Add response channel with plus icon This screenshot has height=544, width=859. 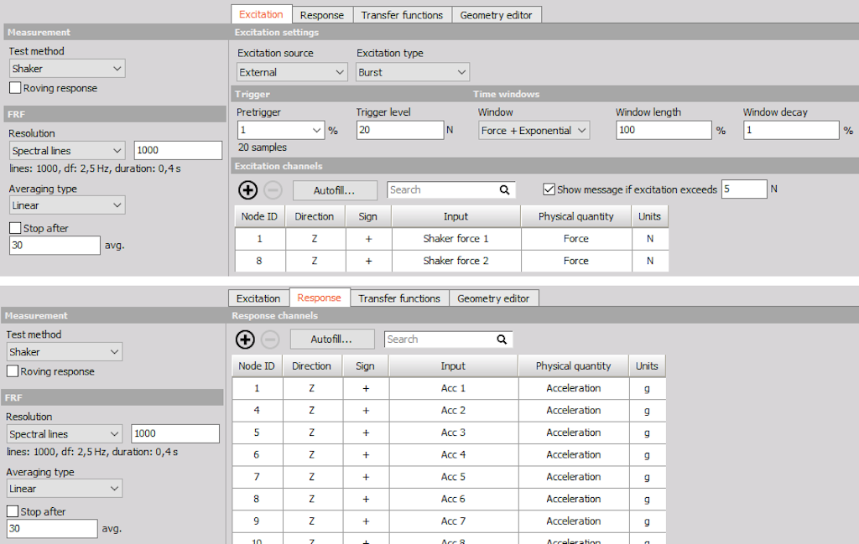[x=245, y=339]
